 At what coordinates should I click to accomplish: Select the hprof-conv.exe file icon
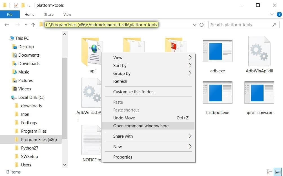[259, 93]
